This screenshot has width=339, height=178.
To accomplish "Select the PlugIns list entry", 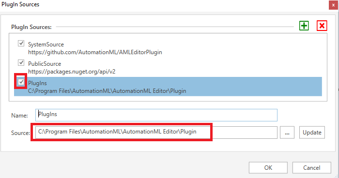I will [x=168, y=87].
